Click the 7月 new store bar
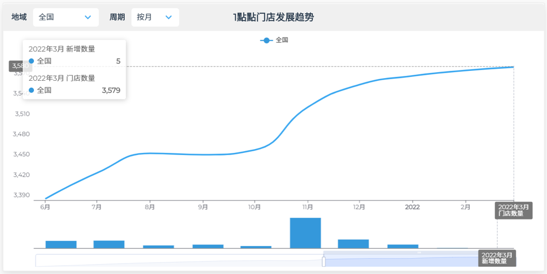The width and height of the screenshot is (547, 274). click(109, 244)
